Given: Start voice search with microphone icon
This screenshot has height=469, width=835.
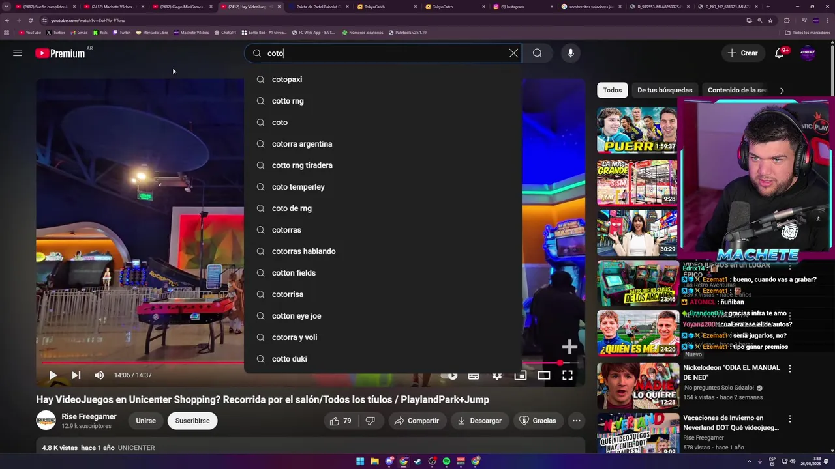Looking at the screenshot, I should pyautogui.click(x=571, y=53).
